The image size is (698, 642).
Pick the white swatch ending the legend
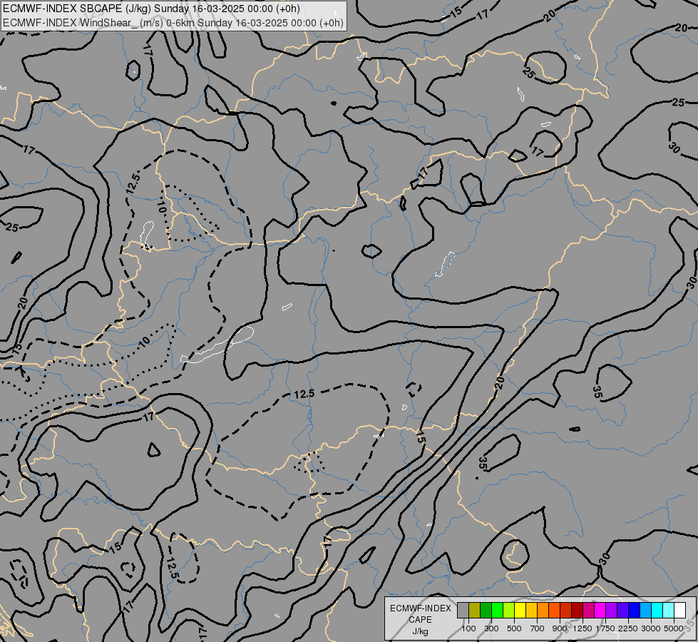[x=679, y=610]
